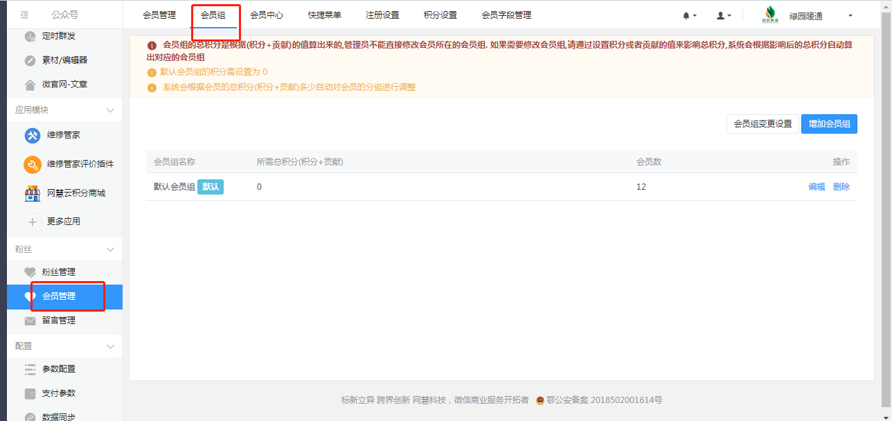Click the envelope icon beside 留言管理
Screen dimensions: 892x421
30,321
